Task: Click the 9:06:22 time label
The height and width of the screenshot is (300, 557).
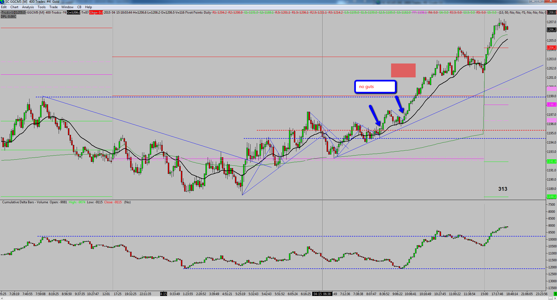Action: (x=397, y=294)
